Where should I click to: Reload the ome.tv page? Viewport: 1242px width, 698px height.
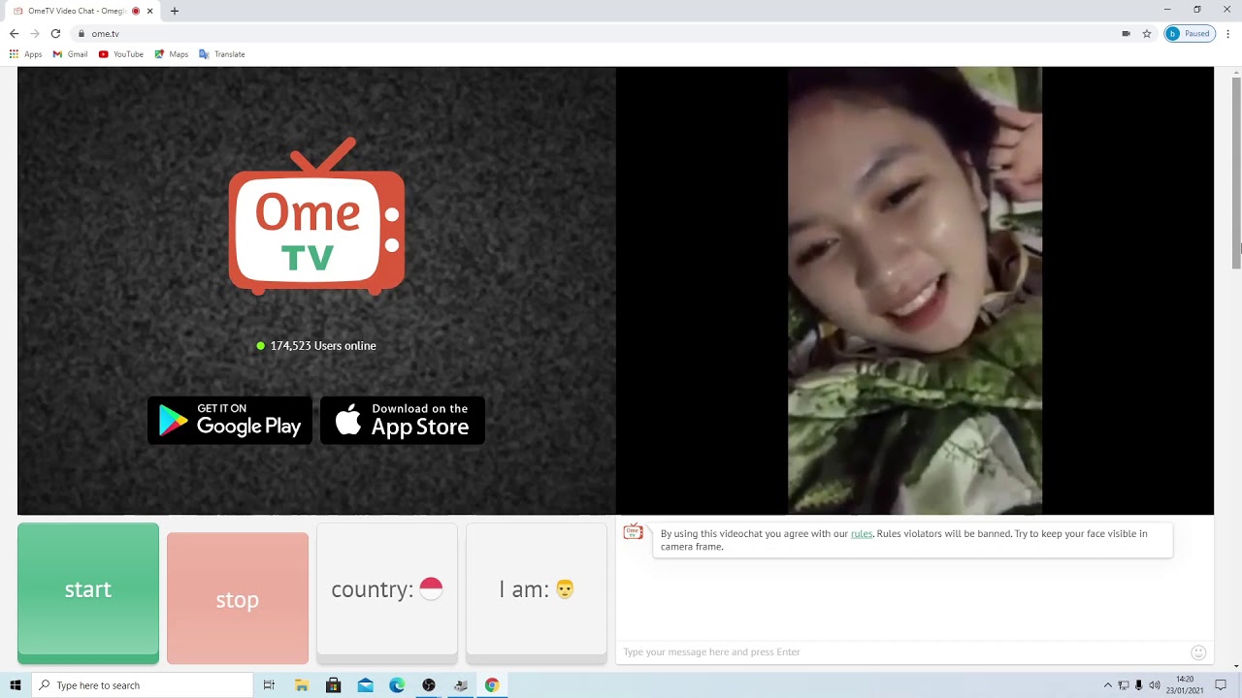[x=55, y=33]
